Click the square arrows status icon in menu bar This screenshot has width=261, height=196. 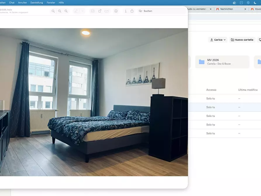(241, 3)
